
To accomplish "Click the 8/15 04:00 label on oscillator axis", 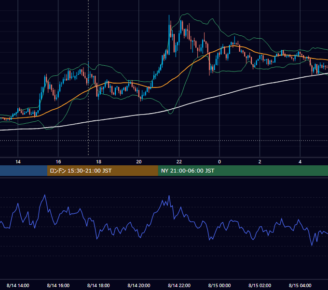I will coord(300,285).
